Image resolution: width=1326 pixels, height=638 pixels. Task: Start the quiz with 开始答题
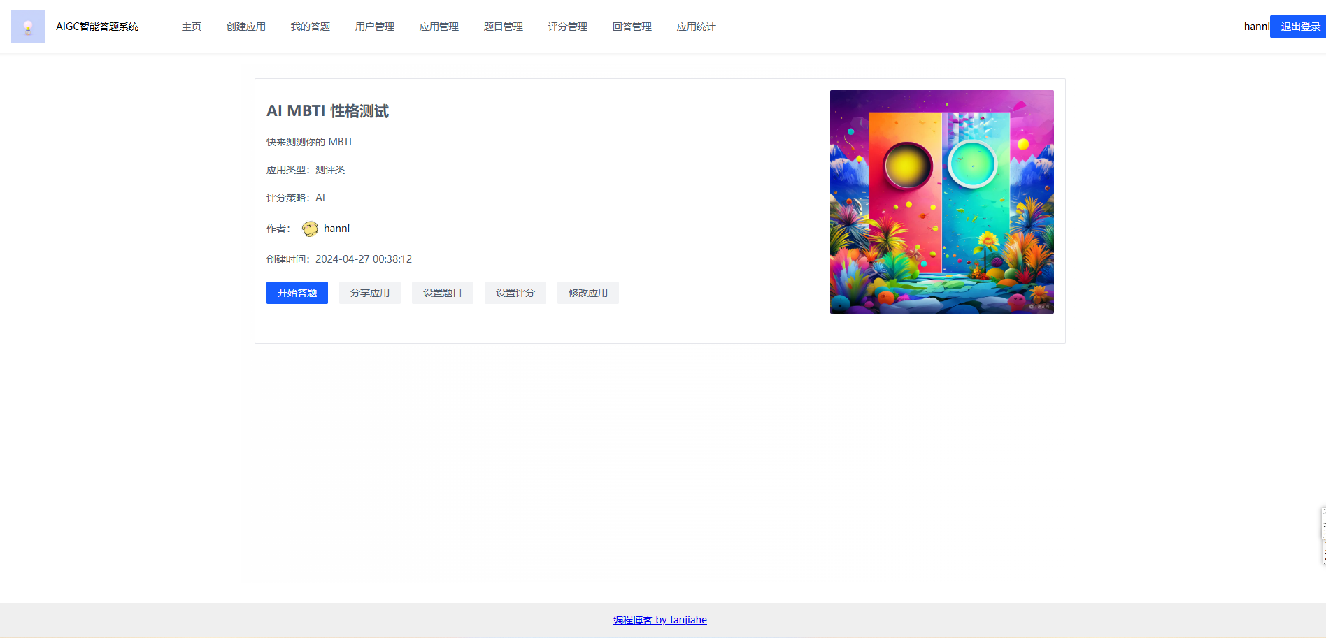click(297, 293)
